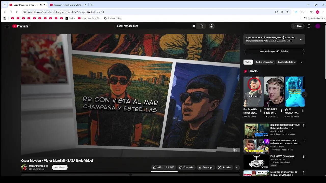Open 'EY SHORTY! (Visualizer)' video title

(x=282, y=156)
